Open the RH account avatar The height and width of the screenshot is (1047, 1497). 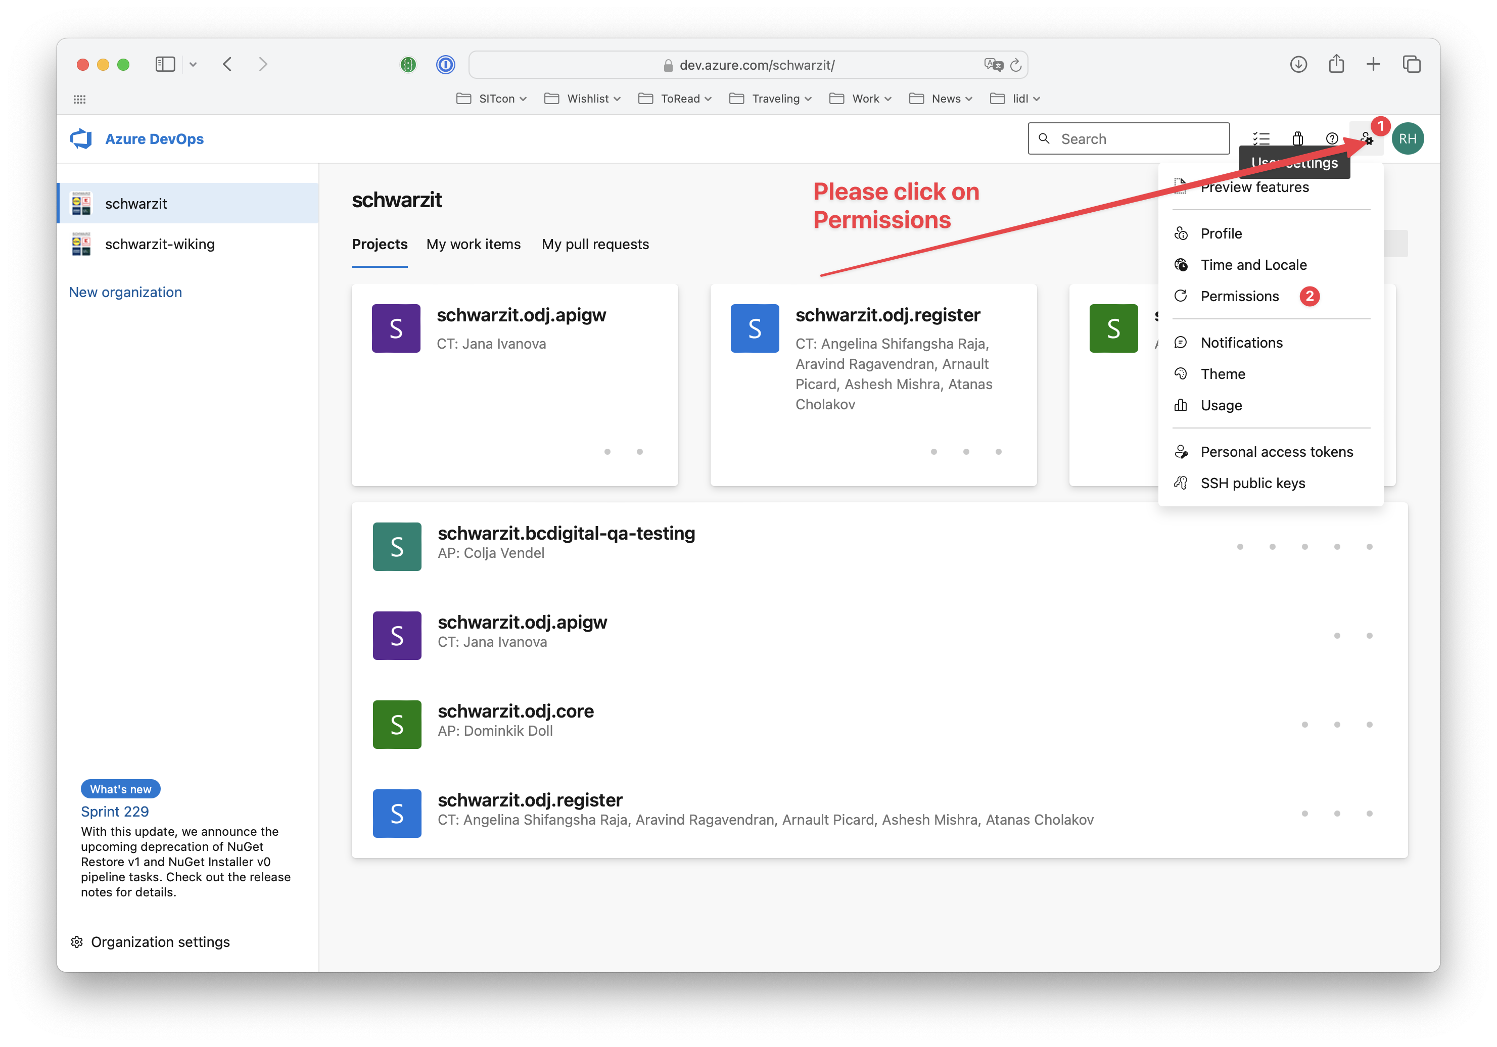click(1408, 139)
